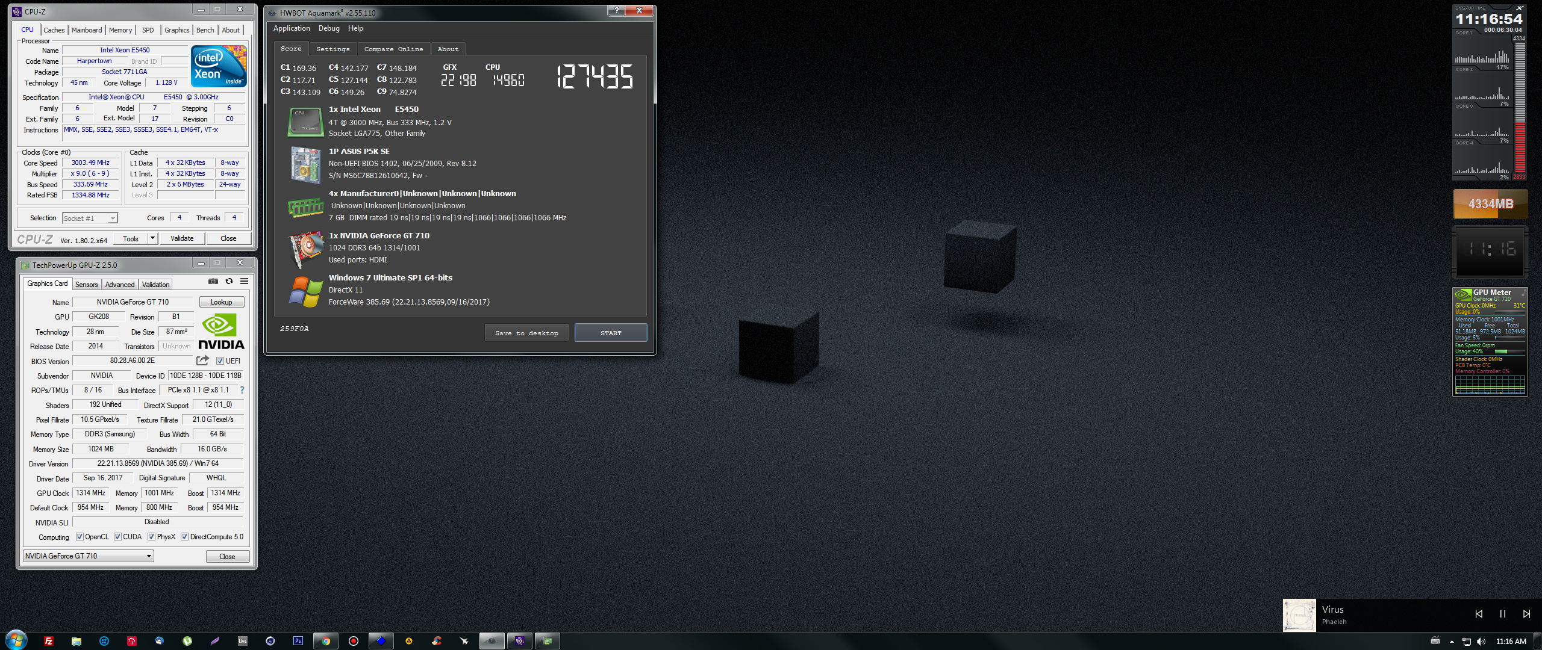Viewport: 1542px width, 650px height.
Task: Open the Socket #1 selection dropdown
Action: point(90,218)
